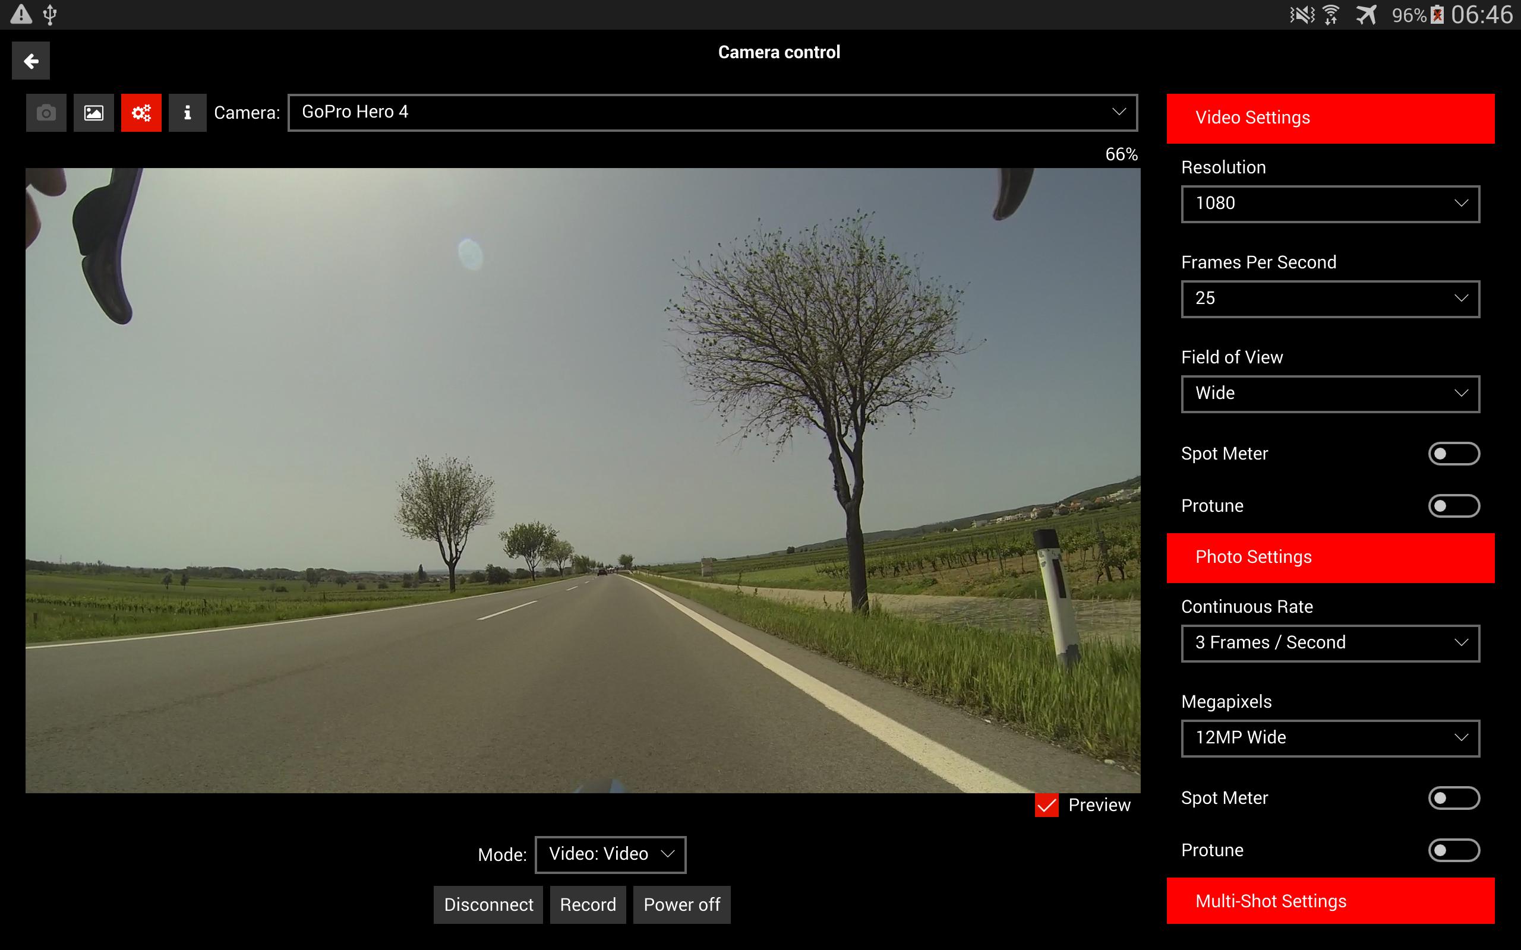Image resolution: width=1521 pixels, height=950 pixels.
Task: Open the Megapixels 12MP Wide dropdown
Action: click(x=1330, y=737)
